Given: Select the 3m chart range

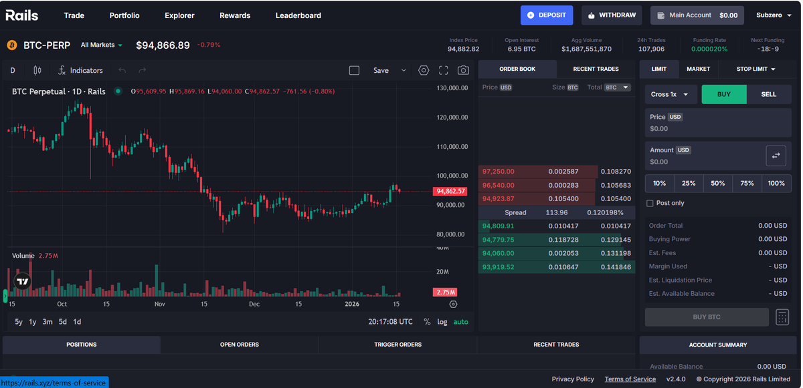Looking at the screenshot, I should [48, 322].
